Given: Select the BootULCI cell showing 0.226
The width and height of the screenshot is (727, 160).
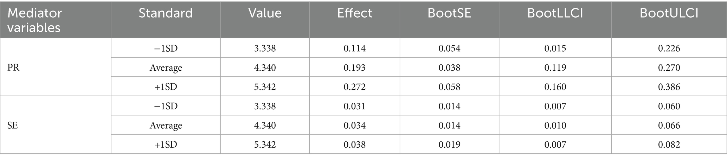Looking at the screenshot, I should point(669,48).
